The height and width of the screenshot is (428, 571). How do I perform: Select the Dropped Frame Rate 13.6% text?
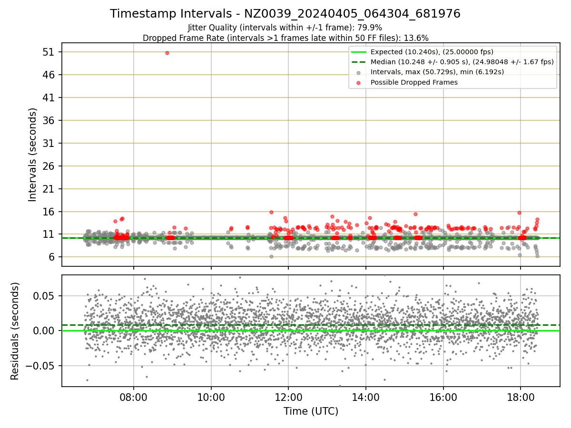click(x=285, y=38)
